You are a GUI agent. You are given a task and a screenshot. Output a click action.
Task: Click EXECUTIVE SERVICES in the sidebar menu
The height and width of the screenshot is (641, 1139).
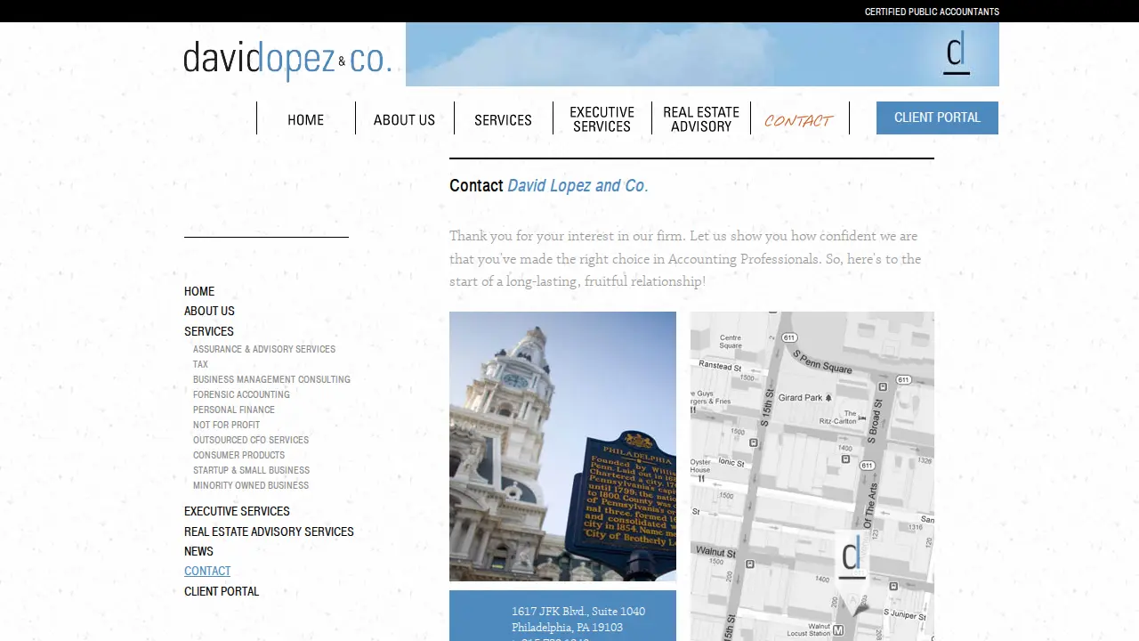point(237,511)
